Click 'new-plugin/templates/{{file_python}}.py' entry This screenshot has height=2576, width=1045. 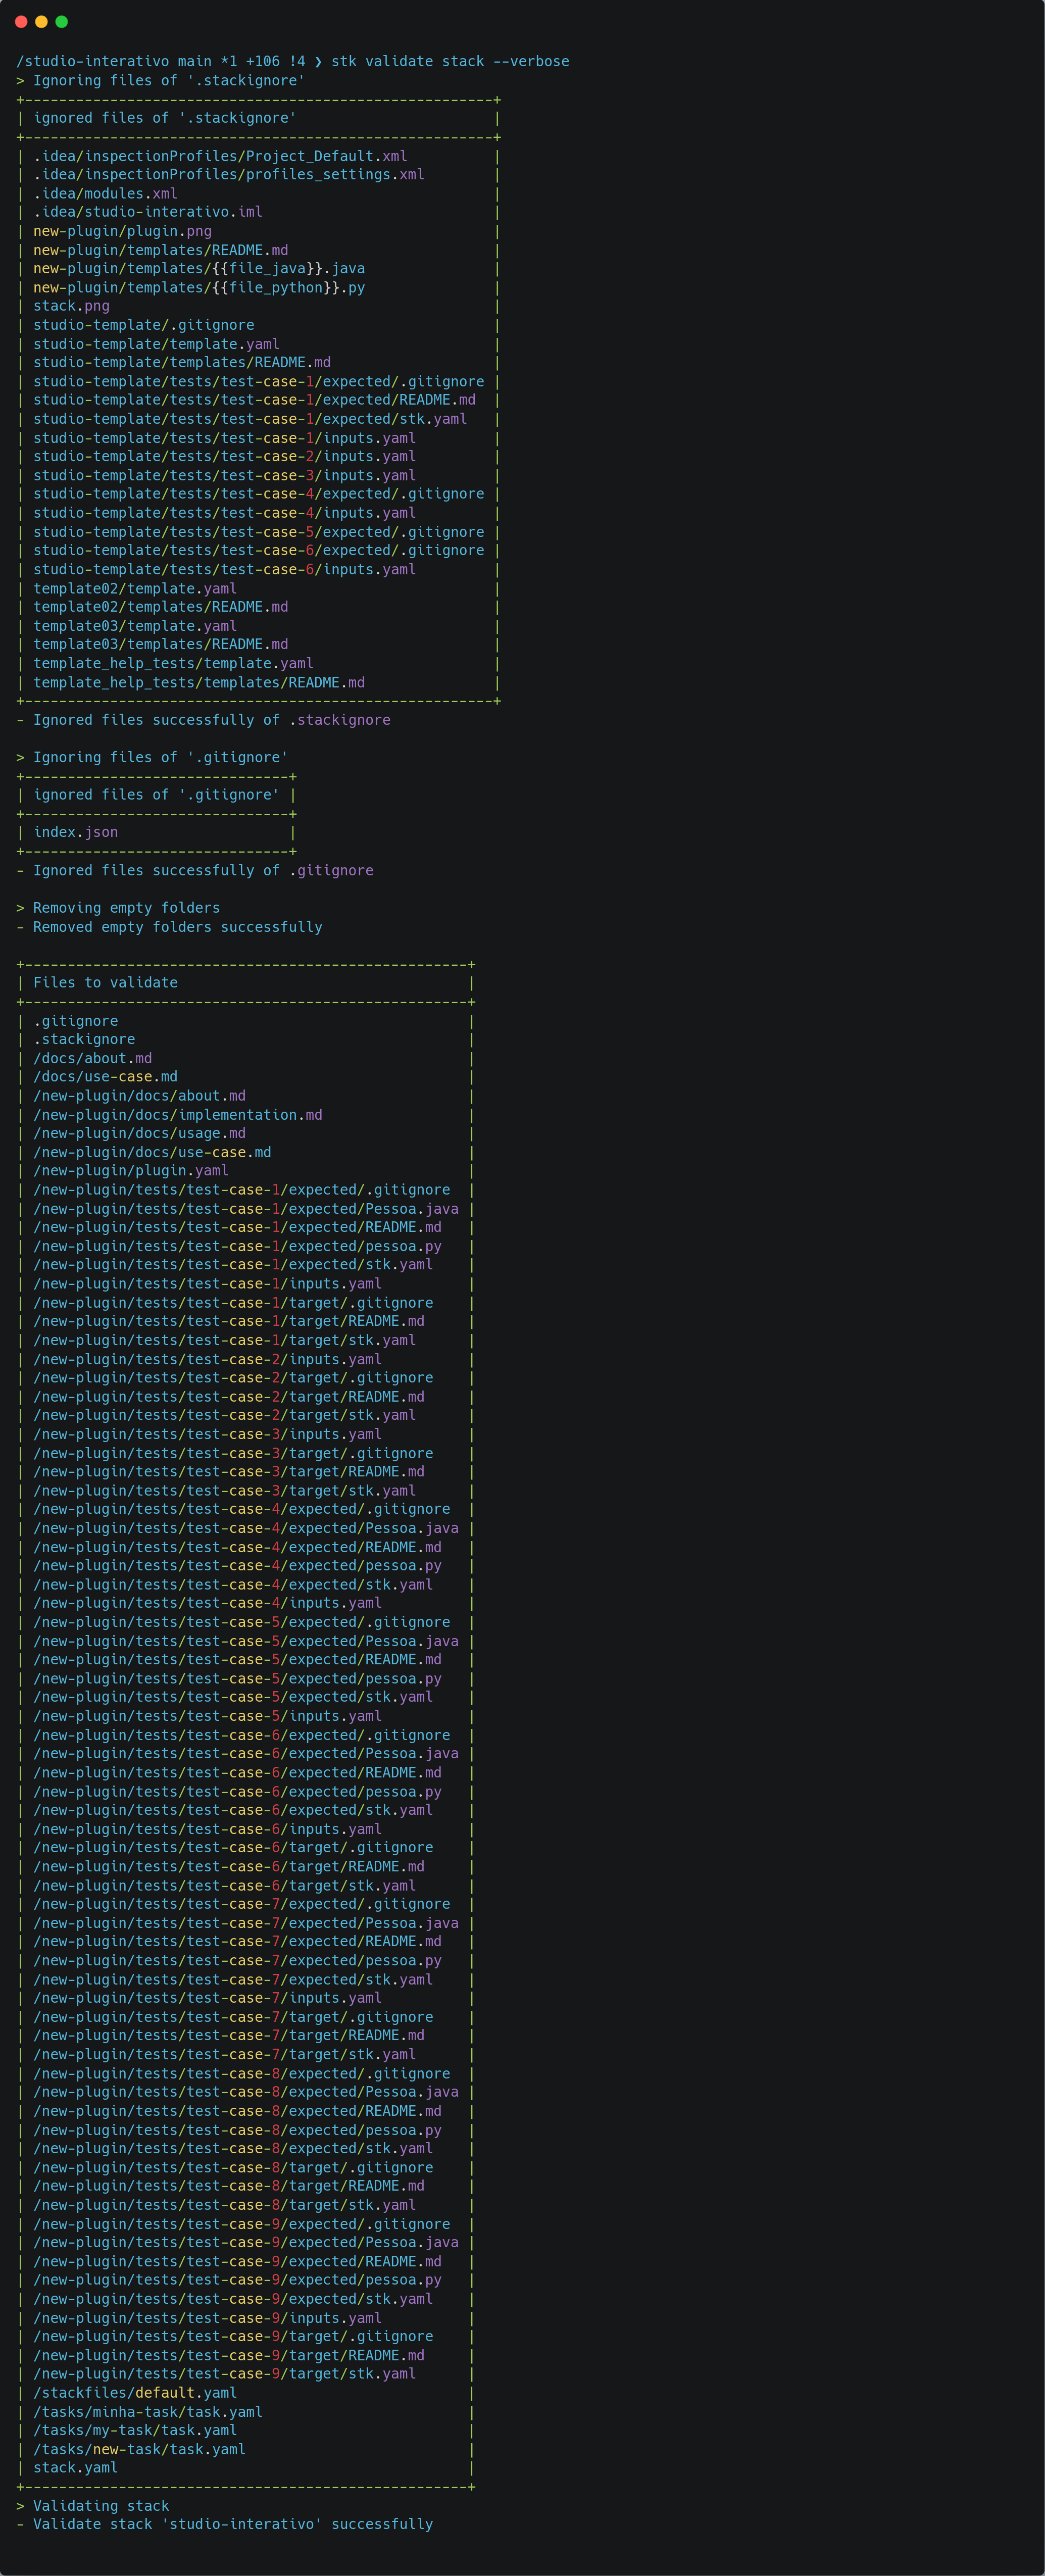coord(199,287)
